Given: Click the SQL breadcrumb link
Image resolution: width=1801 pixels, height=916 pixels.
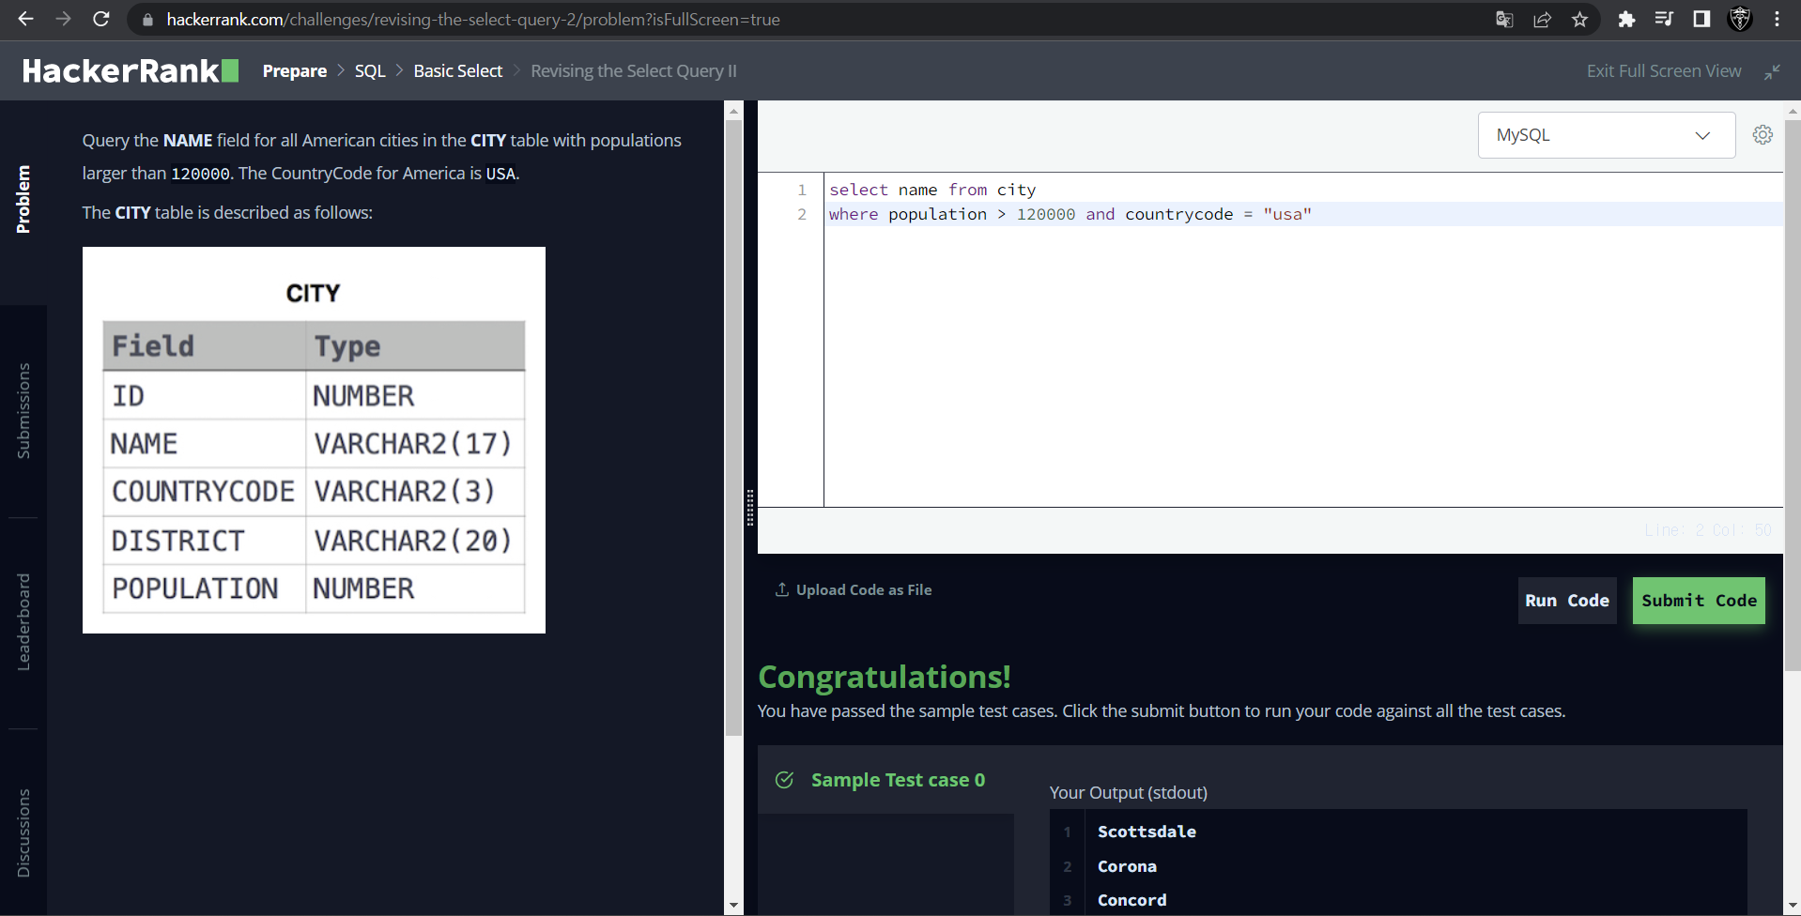Looking at the screenshot, I should [x=370, y=71].
